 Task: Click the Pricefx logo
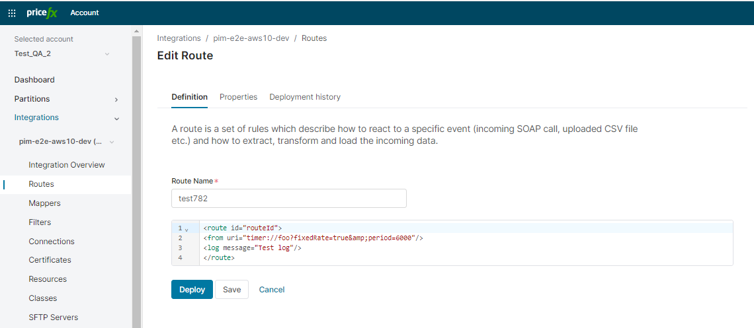pos(42,13)
